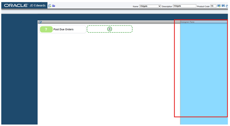230x126 pixels.
Task: Click save with green checkmark icon
Action: point(219,6)
